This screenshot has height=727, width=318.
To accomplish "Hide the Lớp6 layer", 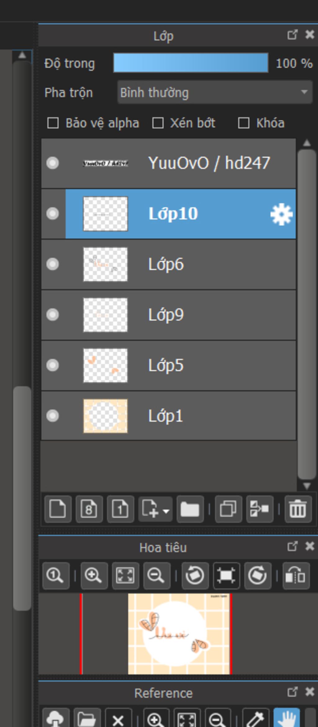I will pos(52,264).
